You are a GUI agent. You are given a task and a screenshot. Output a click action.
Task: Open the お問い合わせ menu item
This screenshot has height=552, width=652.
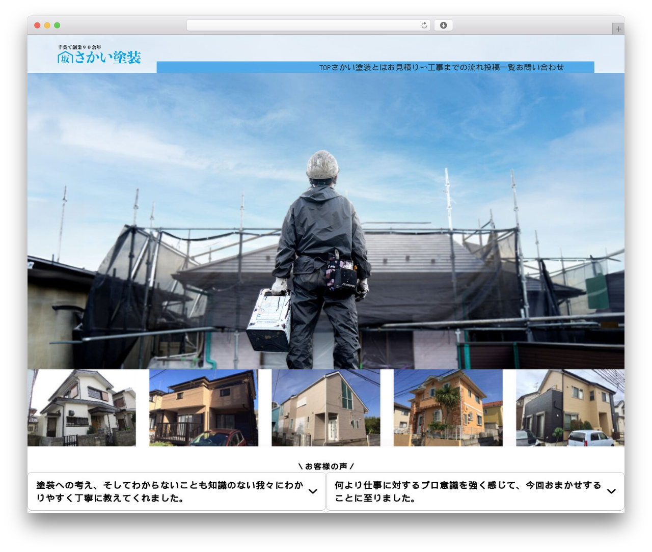540,67
